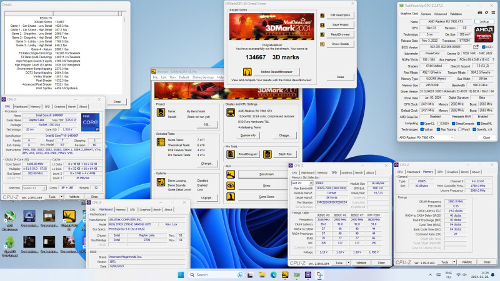Click the System Info button

249,136
